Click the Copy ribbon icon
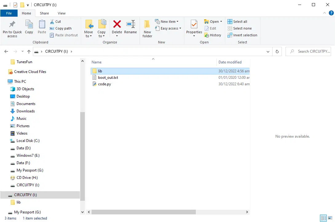Viewport: 335px width, 222px height. 29,24
